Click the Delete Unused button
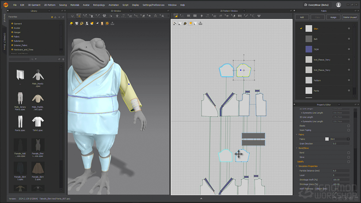The image size is (361, 203). click(x=350, y=17)
